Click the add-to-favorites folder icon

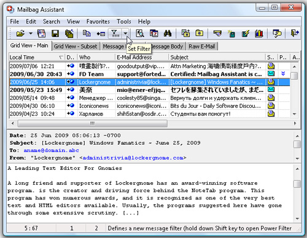click(x=185, y=33)
